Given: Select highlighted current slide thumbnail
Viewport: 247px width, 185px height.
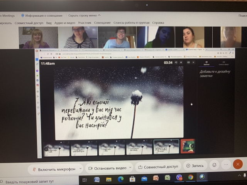Looking at the screenshot, I should click(x=166, y=147).
